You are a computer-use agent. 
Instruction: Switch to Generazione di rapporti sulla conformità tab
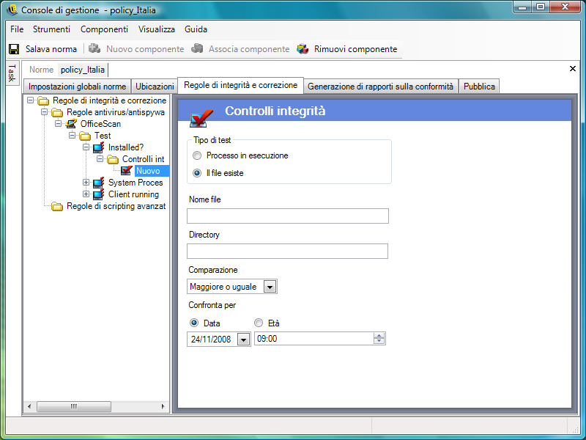click(380, 87)
